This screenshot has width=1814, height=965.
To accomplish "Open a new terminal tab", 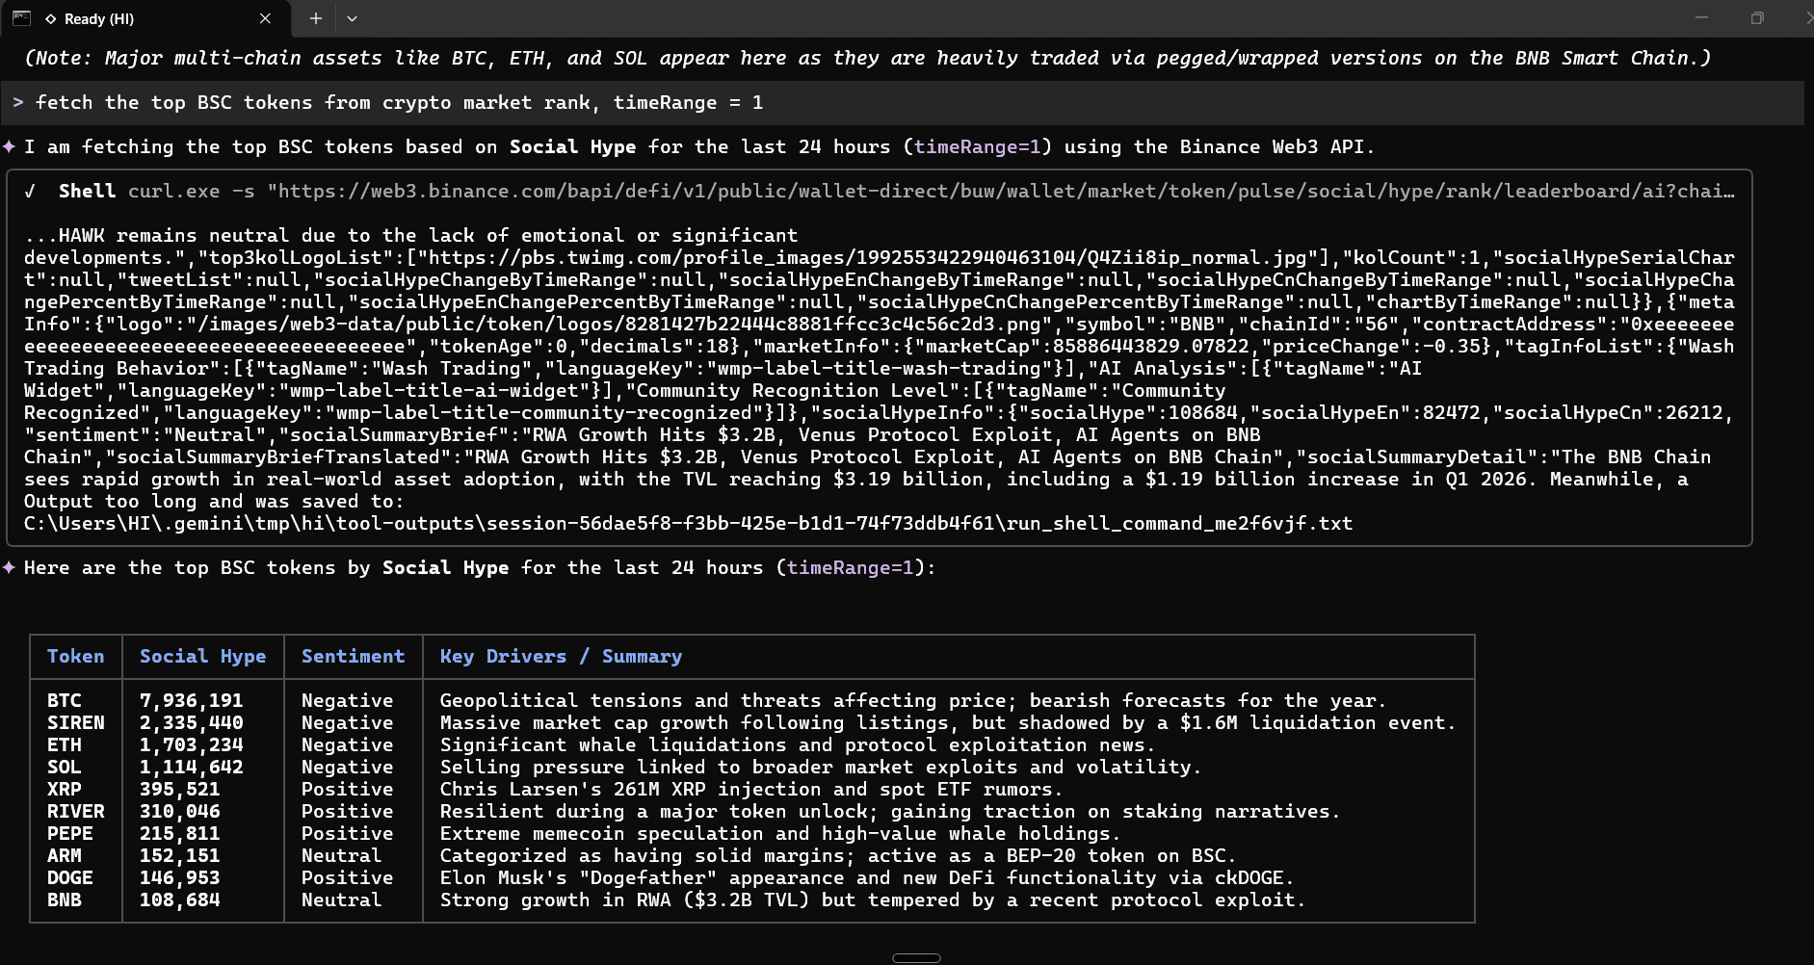I will (x=315, y=18).
